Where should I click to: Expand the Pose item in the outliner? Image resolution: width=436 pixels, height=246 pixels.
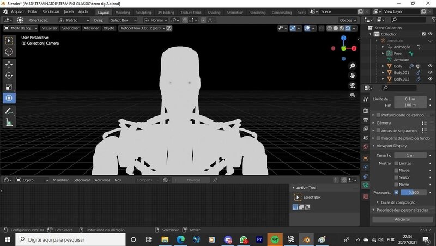point(383,53)
